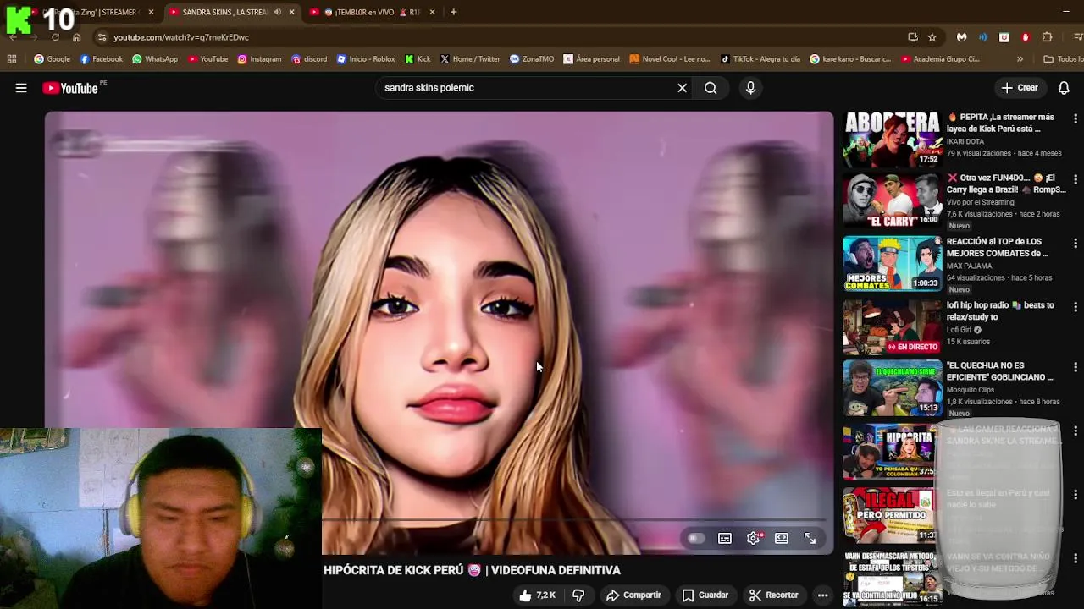Click the browser home button

click(x=76, y=37)
